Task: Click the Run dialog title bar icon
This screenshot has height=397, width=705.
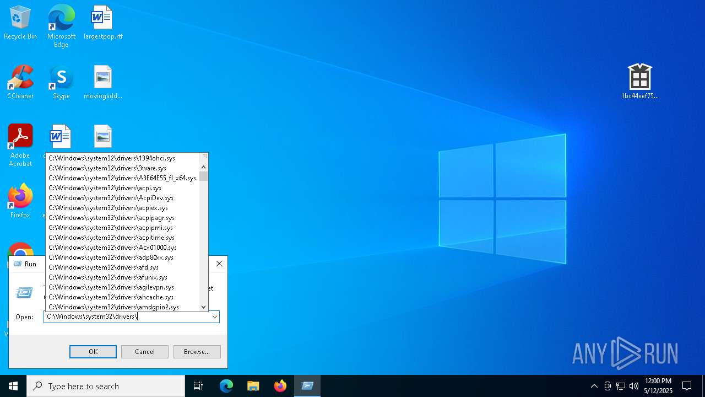Action: click(17, 264)
